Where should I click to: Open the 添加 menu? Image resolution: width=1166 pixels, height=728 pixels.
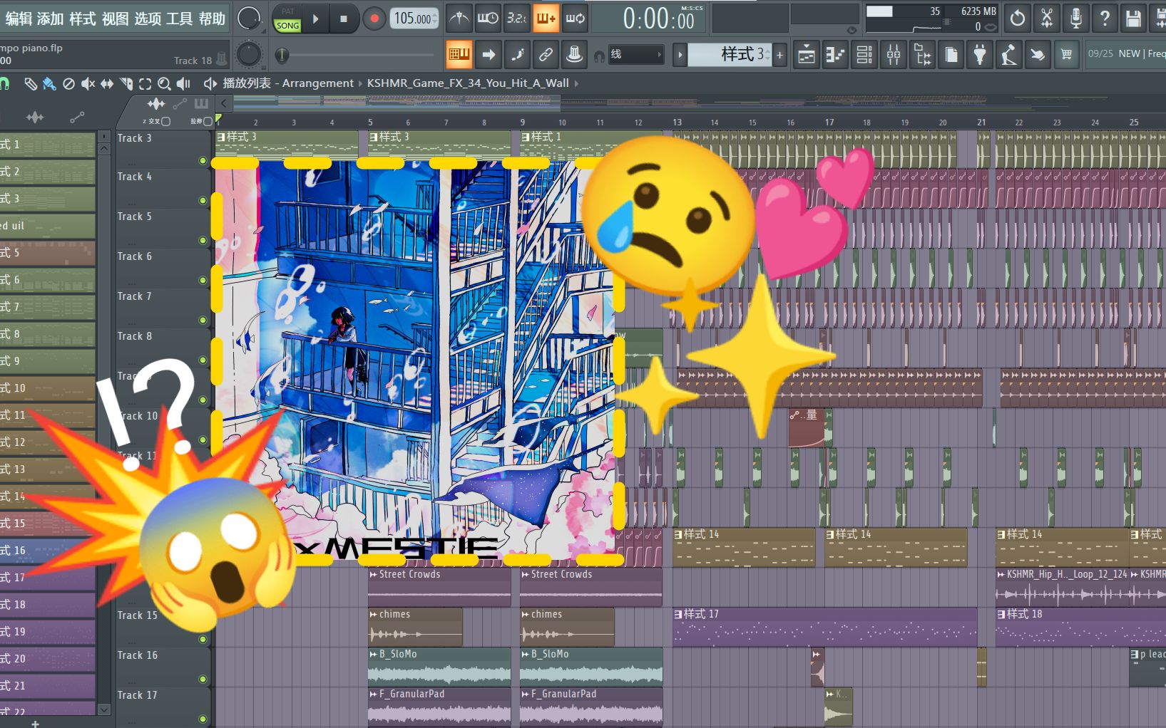tap(50, 19)
